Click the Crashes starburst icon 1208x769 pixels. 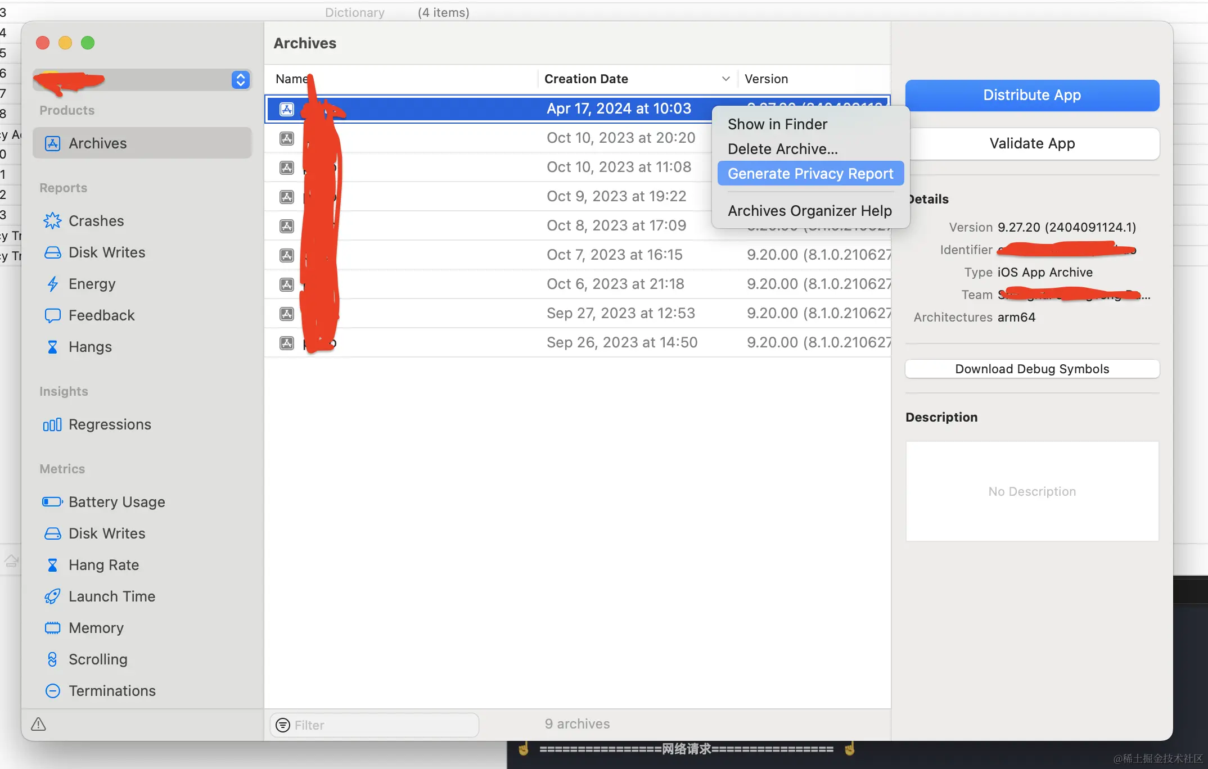[52, 221]
